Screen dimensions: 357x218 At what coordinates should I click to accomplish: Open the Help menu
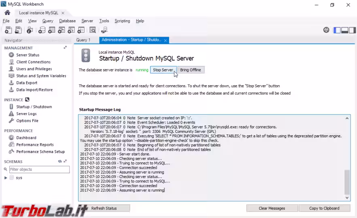pyautogui.click(x=140, y=21)
